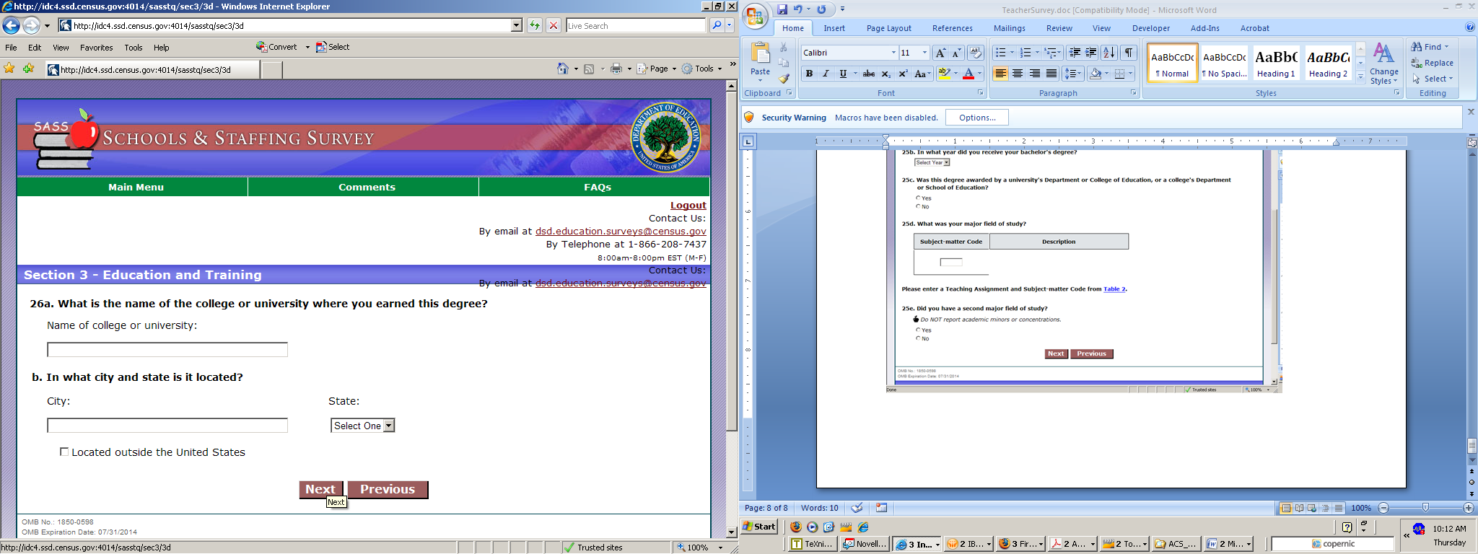Select No radio button under question 25c
The image size is (1478, 554).
pyautogui.click(x=918, y=206)
